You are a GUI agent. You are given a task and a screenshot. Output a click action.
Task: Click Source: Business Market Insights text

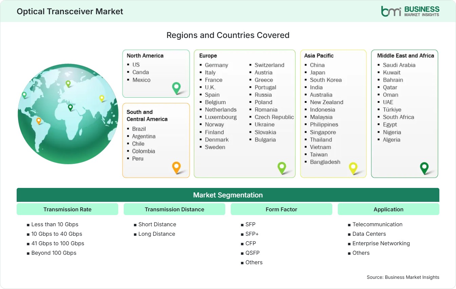tap(403, 277)
